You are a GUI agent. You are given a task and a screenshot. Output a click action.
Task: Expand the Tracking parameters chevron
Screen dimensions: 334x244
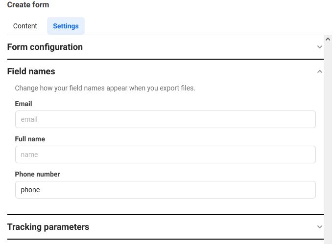(319, 227)
